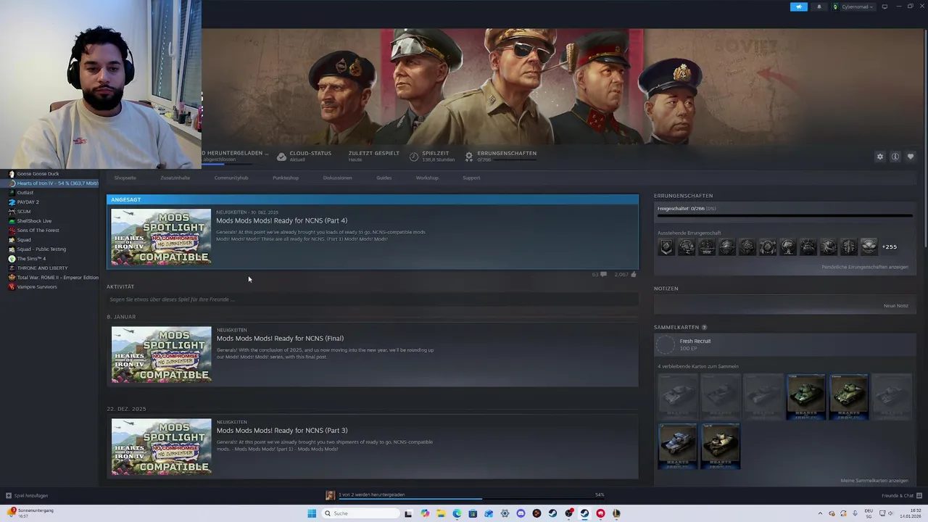This screenshot has width=928, height=522.
Task: Click the first green tank trading card
Action: [806, 397]
